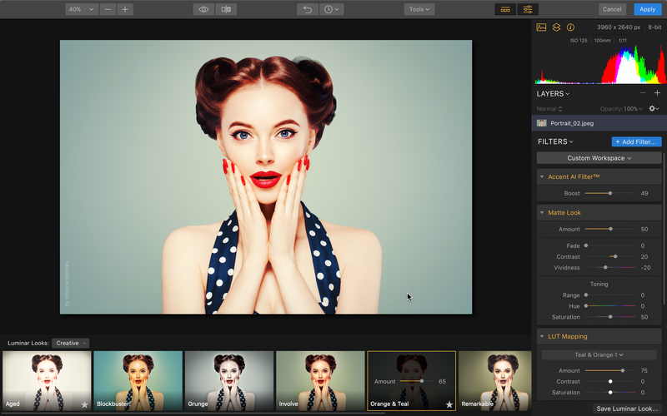Click the Cancel button
Image resolution: width=667 pixels, height=416 pixels.
click(x=612, y=9)
